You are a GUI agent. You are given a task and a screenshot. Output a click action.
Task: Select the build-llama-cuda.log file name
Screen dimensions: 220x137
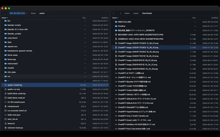click(16, 93)
